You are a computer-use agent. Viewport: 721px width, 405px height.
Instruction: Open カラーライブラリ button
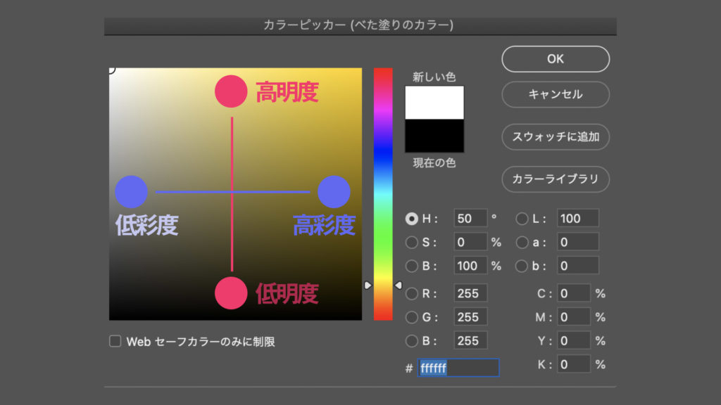(556, 179)
